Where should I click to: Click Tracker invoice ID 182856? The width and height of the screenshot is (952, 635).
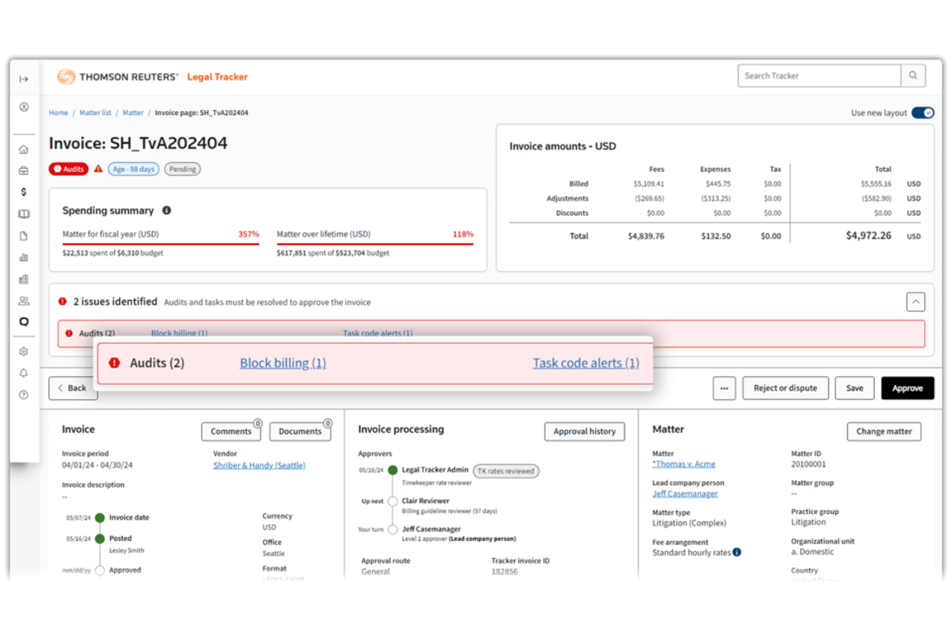pyautogui.click(x=504, y=571)
